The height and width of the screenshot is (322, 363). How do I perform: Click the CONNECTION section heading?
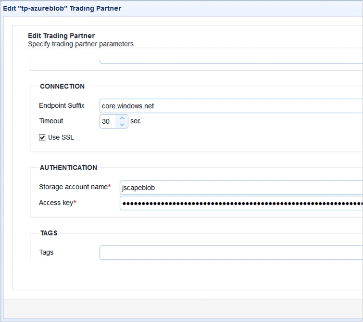(x=62, y=87)
